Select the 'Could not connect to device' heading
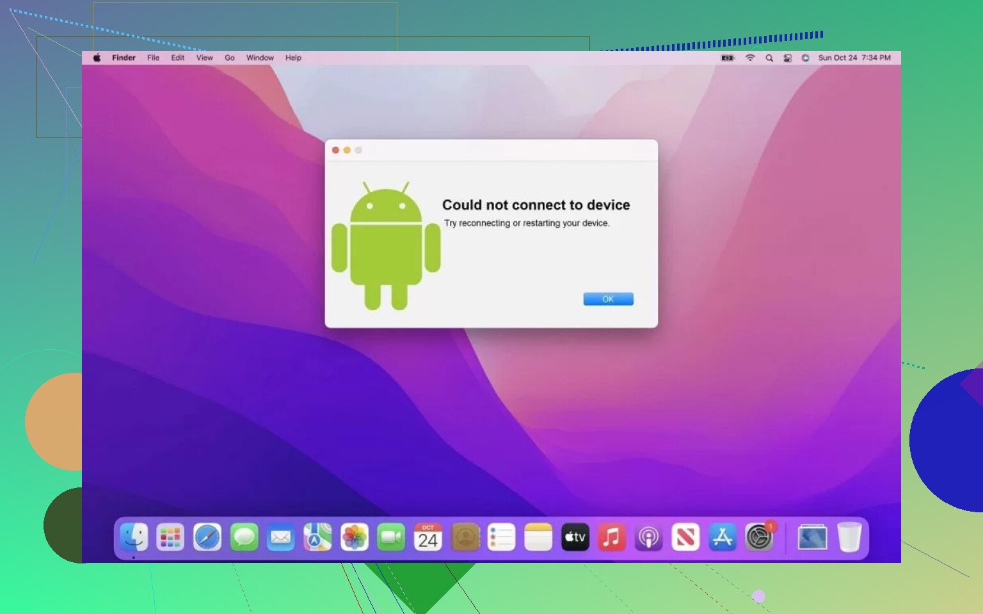 536,205
